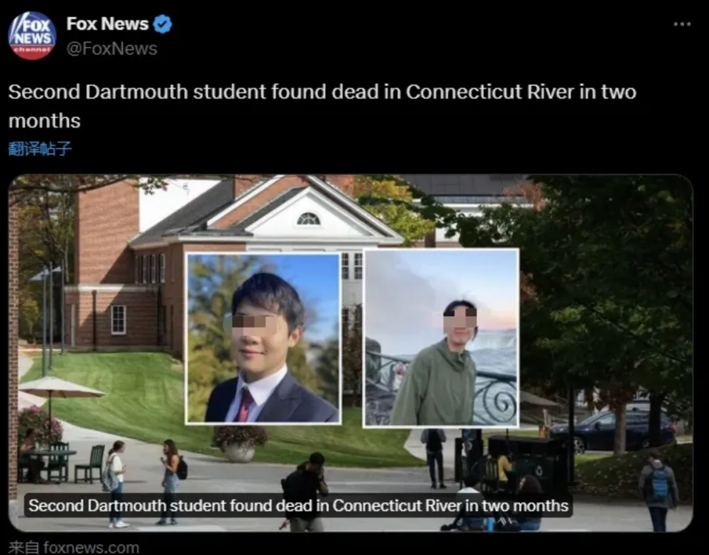This screenshot has width=709, height=555.
Task: Click the Fox News display name
Action: 107,24
